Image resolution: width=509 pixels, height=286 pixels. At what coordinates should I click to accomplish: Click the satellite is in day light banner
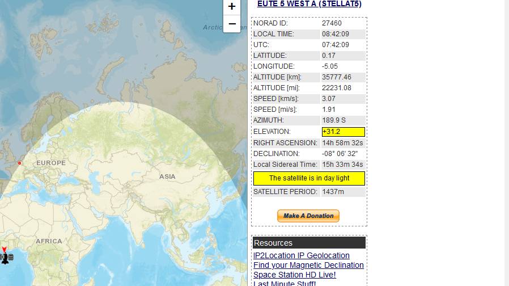pos(309,178)
